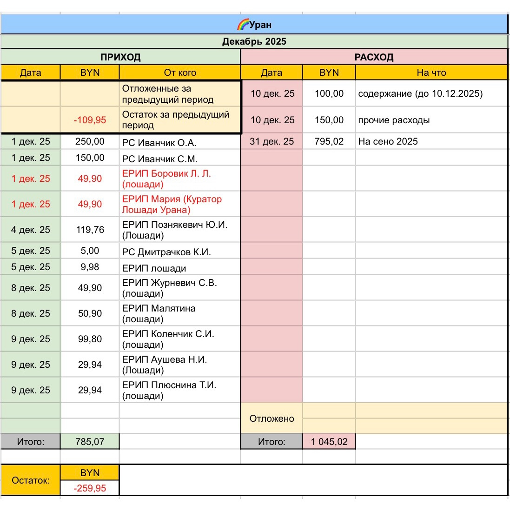Select amount 5,00
510x511 pixels.
click(x=90, y=251)
